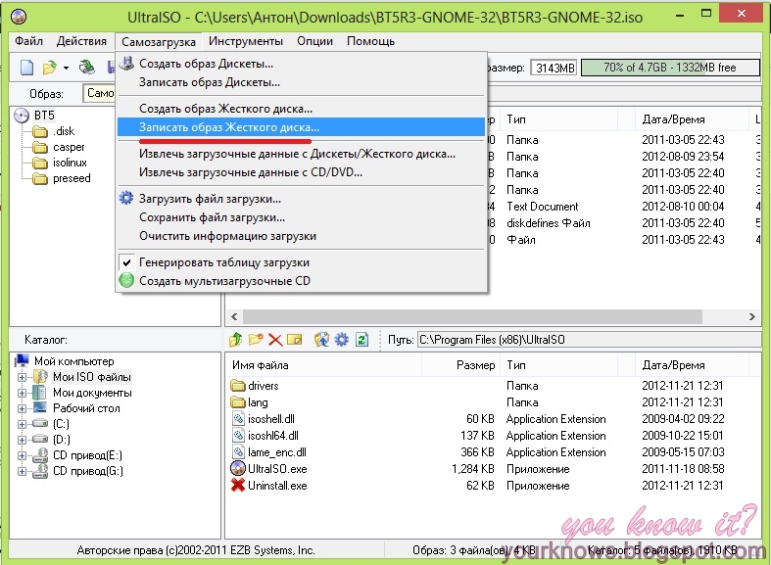Open the Инструменты menu

point(245,41)
